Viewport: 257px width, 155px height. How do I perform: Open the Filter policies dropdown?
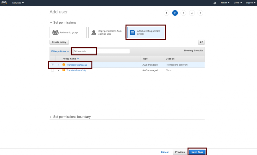click(60, 51)
